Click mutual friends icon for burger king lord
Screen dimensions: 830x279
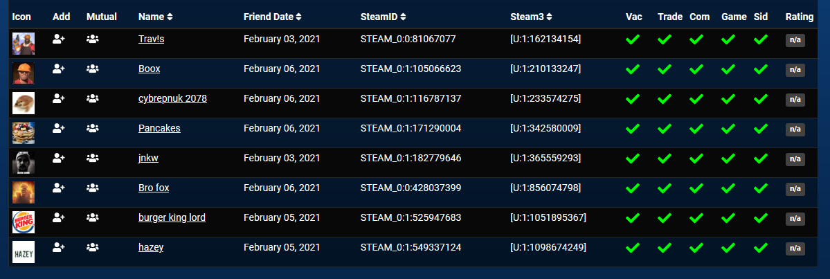click(x=92, y=218)
